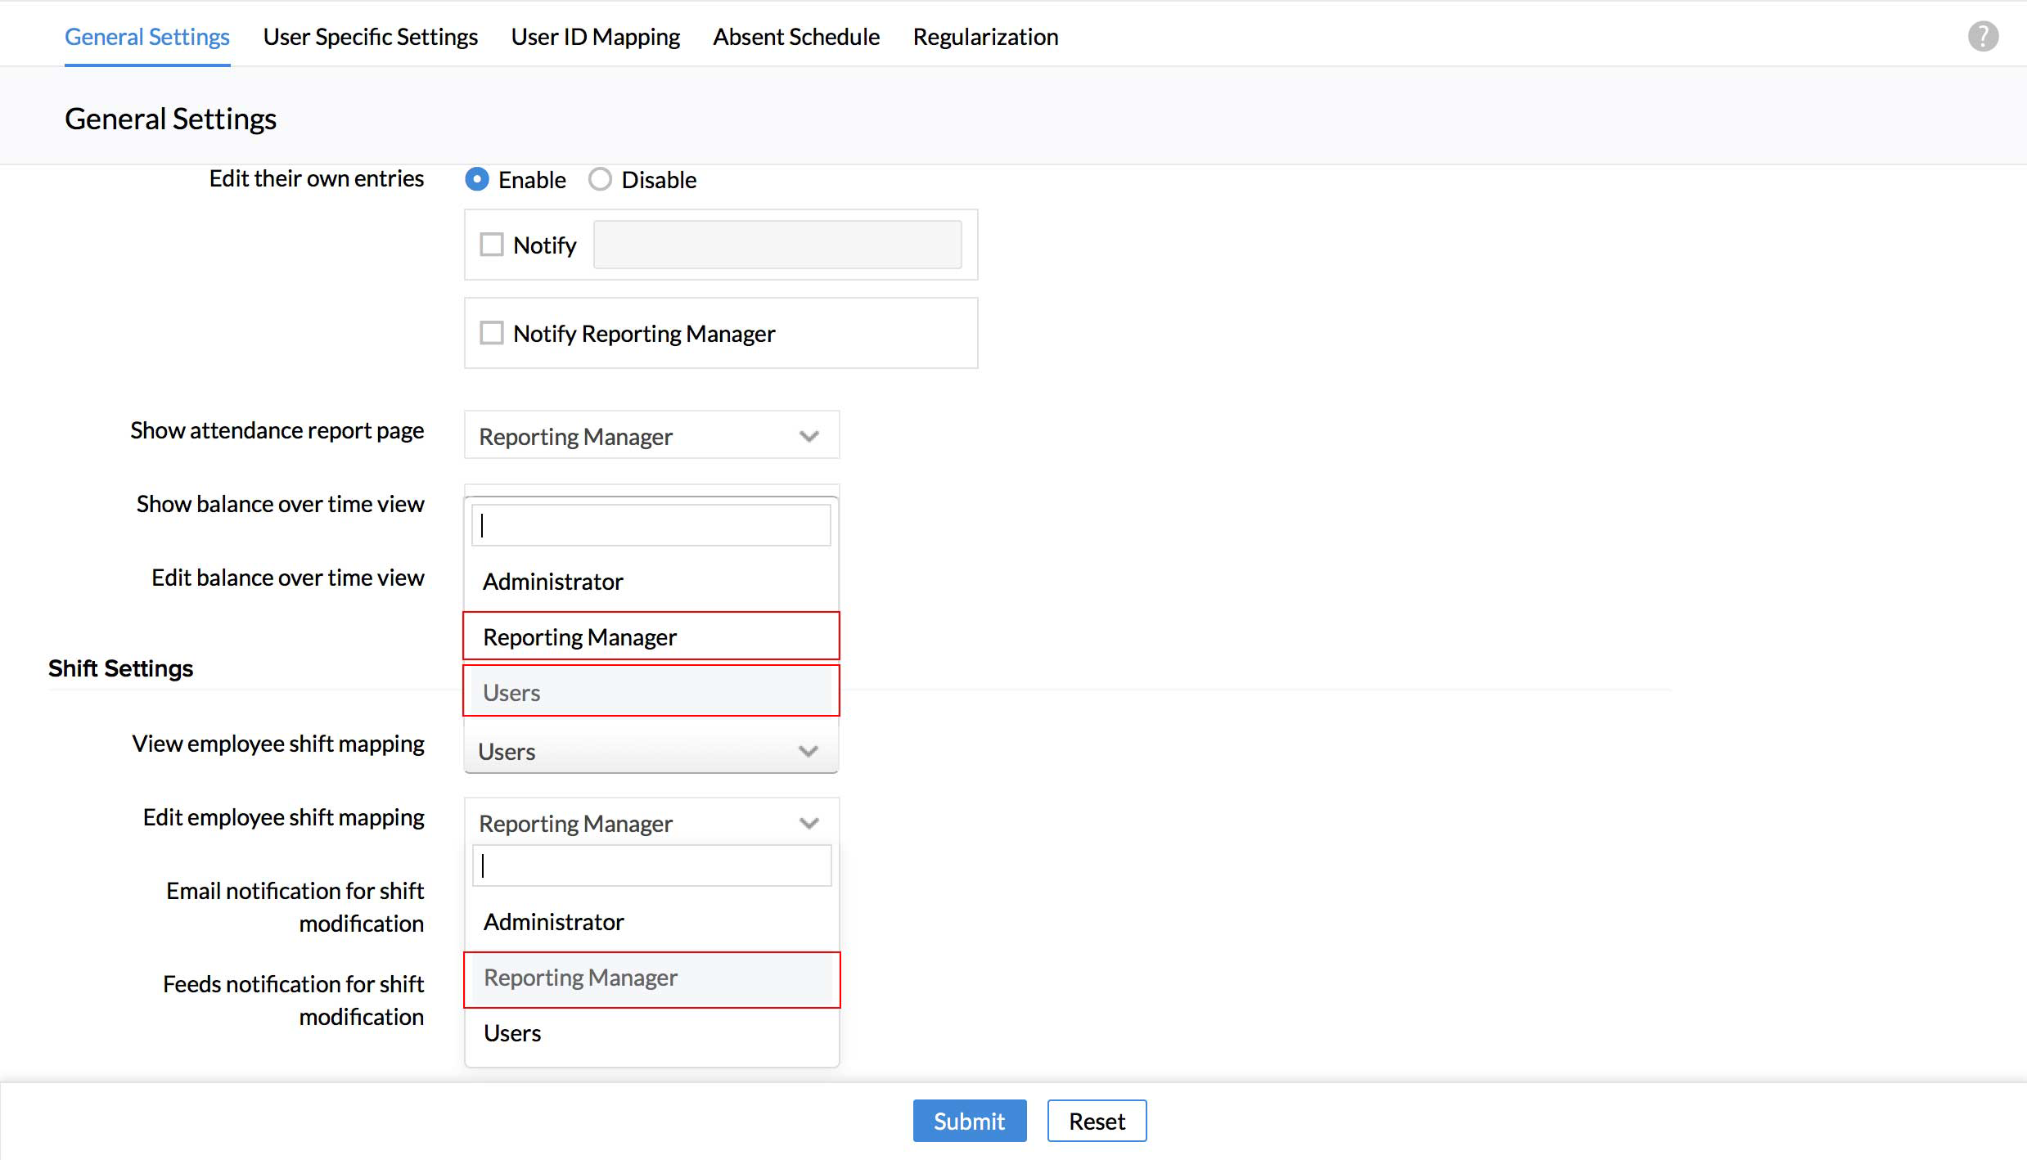
Task: Click the help question mark icon
Action: pyautogui.click(x=1982, y=37)
